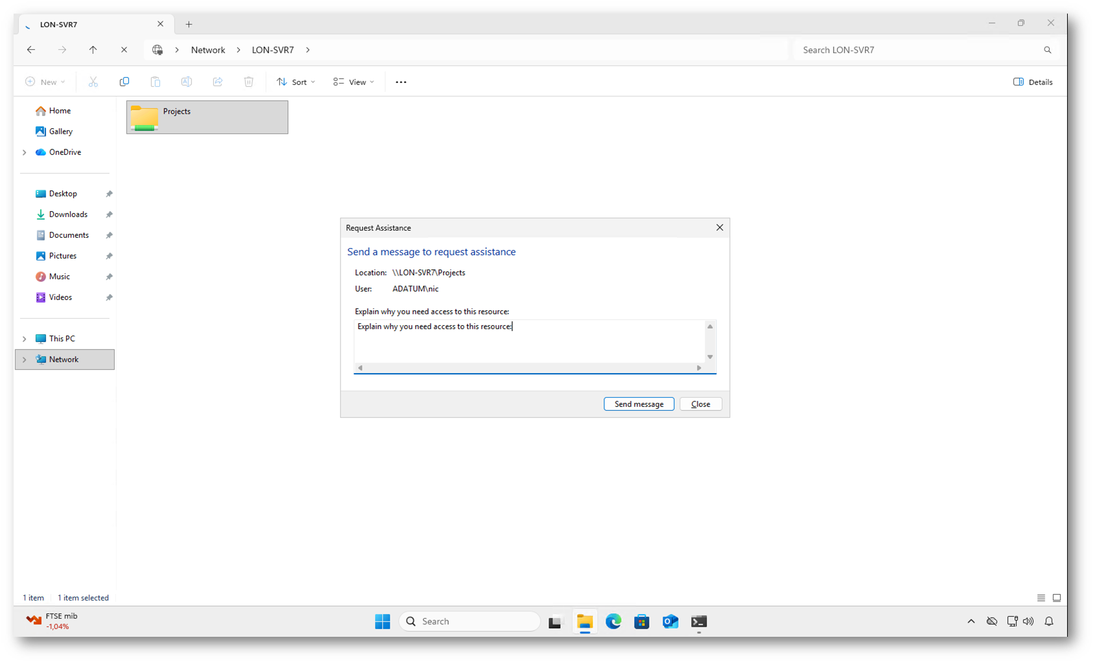The width and height of the screenshot is (1095, 664).
Task: Click the message box horizontal scrollbar
Action: [529, 368]
